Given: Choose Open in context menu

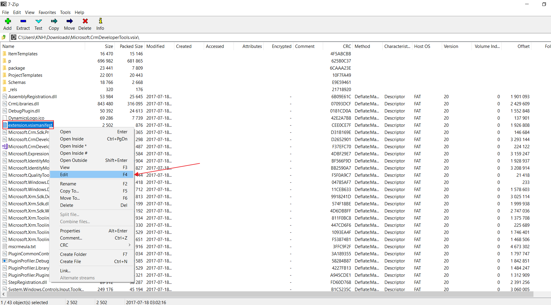Looking at the screenshot, I should click(92, 132).
